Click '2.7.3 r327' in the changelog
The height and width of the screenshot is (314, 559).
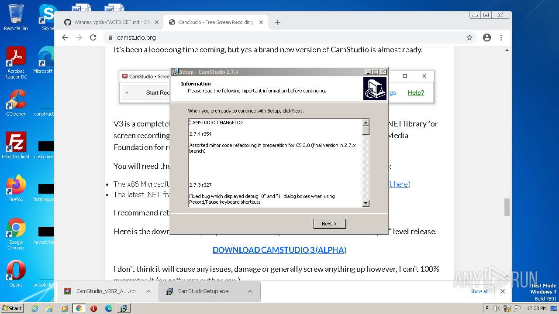coord(200,185)
